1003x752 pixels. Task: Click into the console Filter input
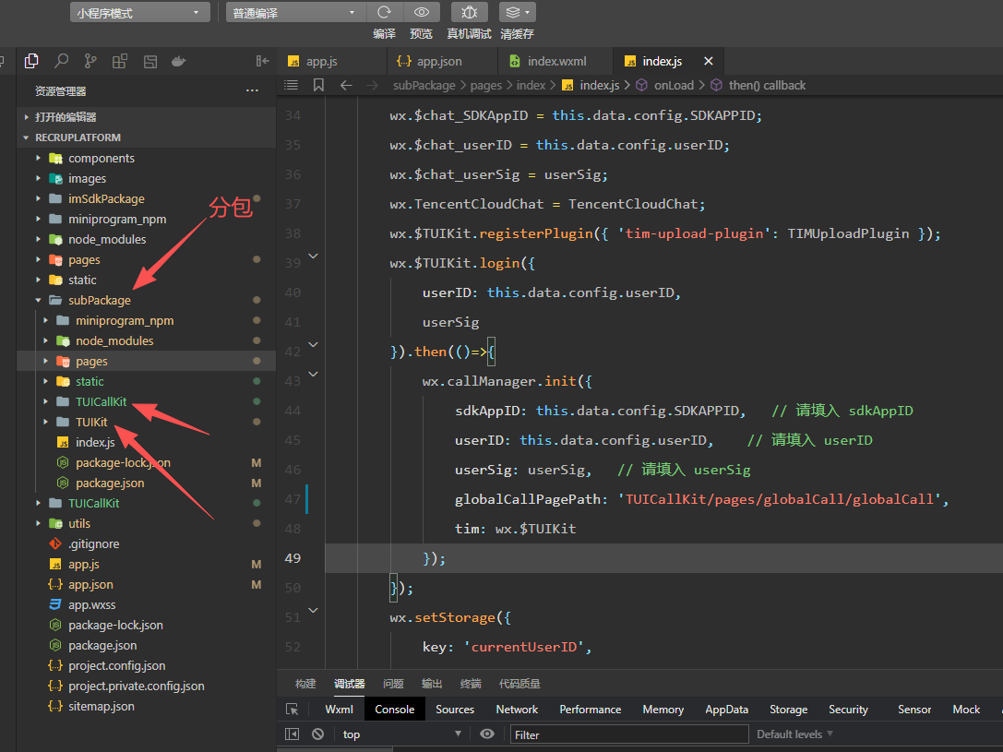(629, 734)
